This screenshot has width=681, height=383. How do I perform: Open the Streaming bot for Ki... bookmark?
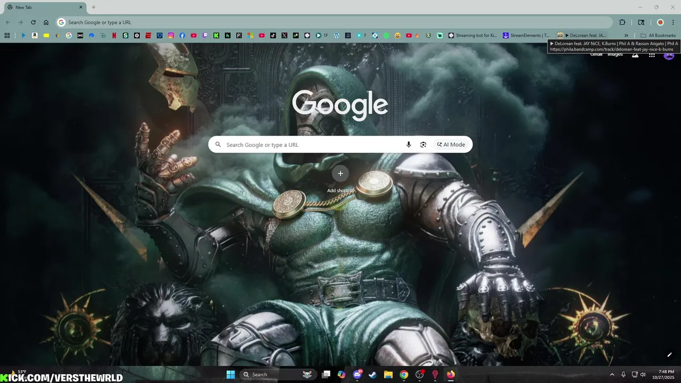point(472,36)
